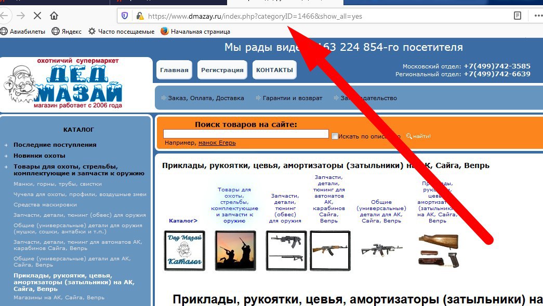Viewport: 543px width, 306px height.
Task: Enable Искать по описанию checkbox
Action: [x=335, y=136]
